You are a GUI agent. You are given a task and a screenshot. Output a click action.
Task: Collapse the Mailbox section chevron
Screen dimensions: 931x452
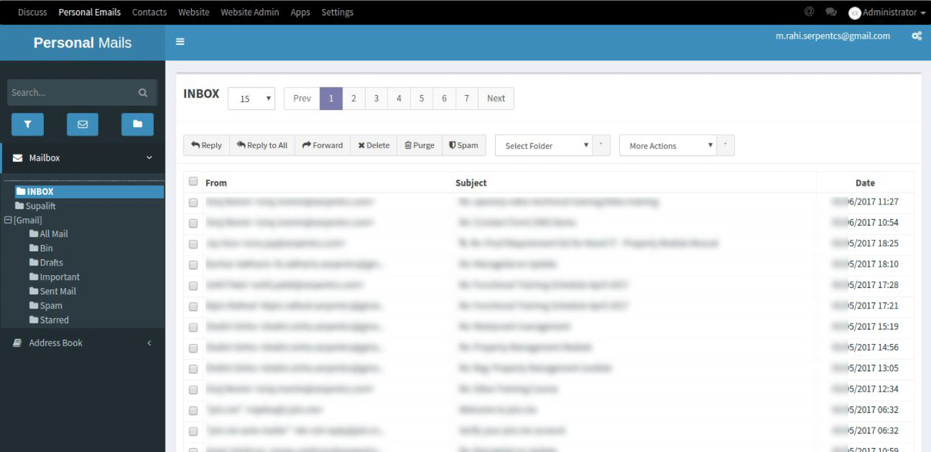149,158
